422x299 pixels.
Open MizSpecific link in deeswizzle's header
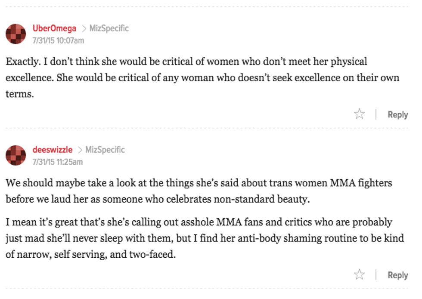point(105,150)
